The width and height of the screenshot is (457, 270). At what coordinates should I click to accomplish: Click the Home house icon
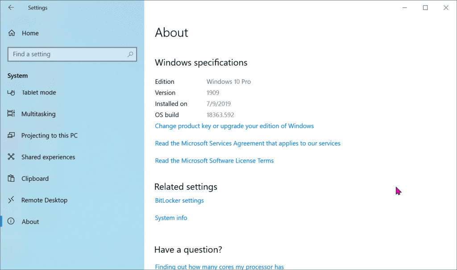[x=11, y=33]
